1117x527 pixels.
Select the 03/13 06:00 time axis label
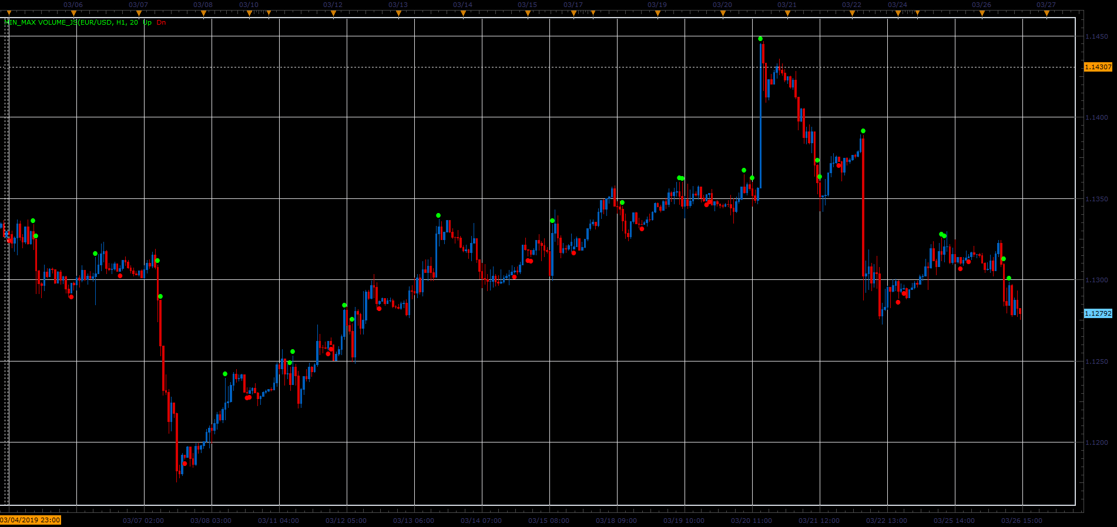[414, 521]
